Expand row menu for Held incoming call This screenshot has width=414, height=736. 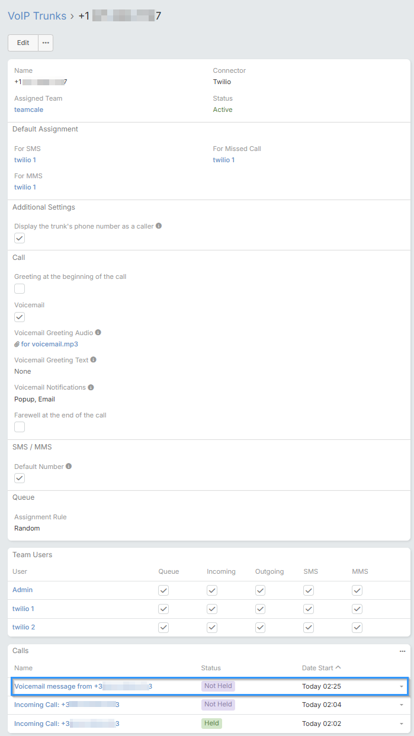pos(401,724)
